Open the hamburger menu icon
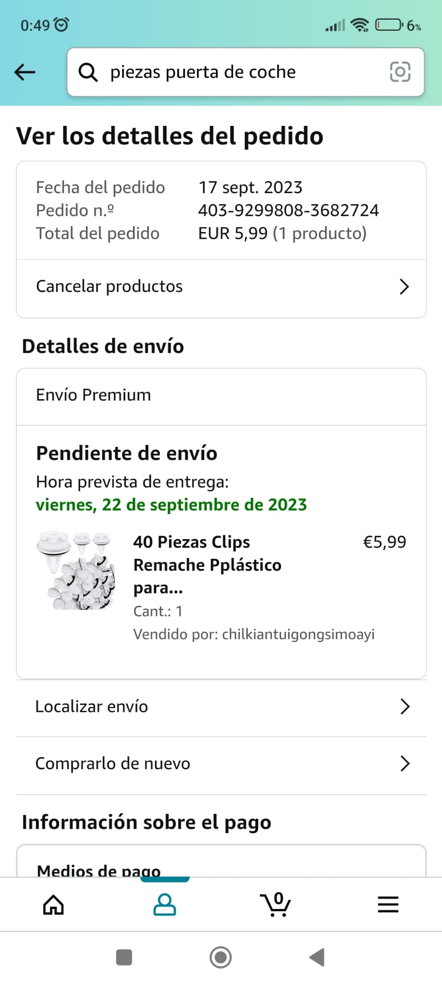Viewport: 442px width, 984px height. click(388, 905)
